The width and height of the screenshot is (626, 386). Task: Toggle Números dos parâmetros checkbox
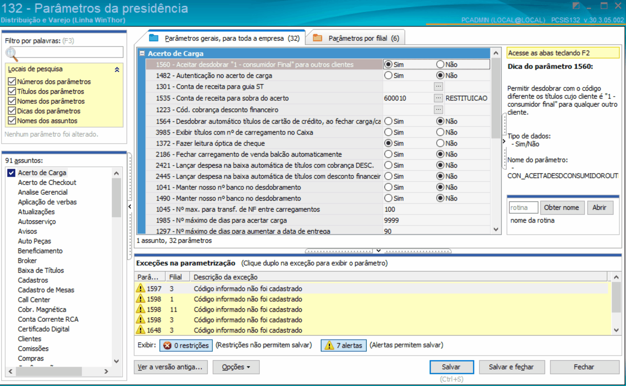(12, 81)
